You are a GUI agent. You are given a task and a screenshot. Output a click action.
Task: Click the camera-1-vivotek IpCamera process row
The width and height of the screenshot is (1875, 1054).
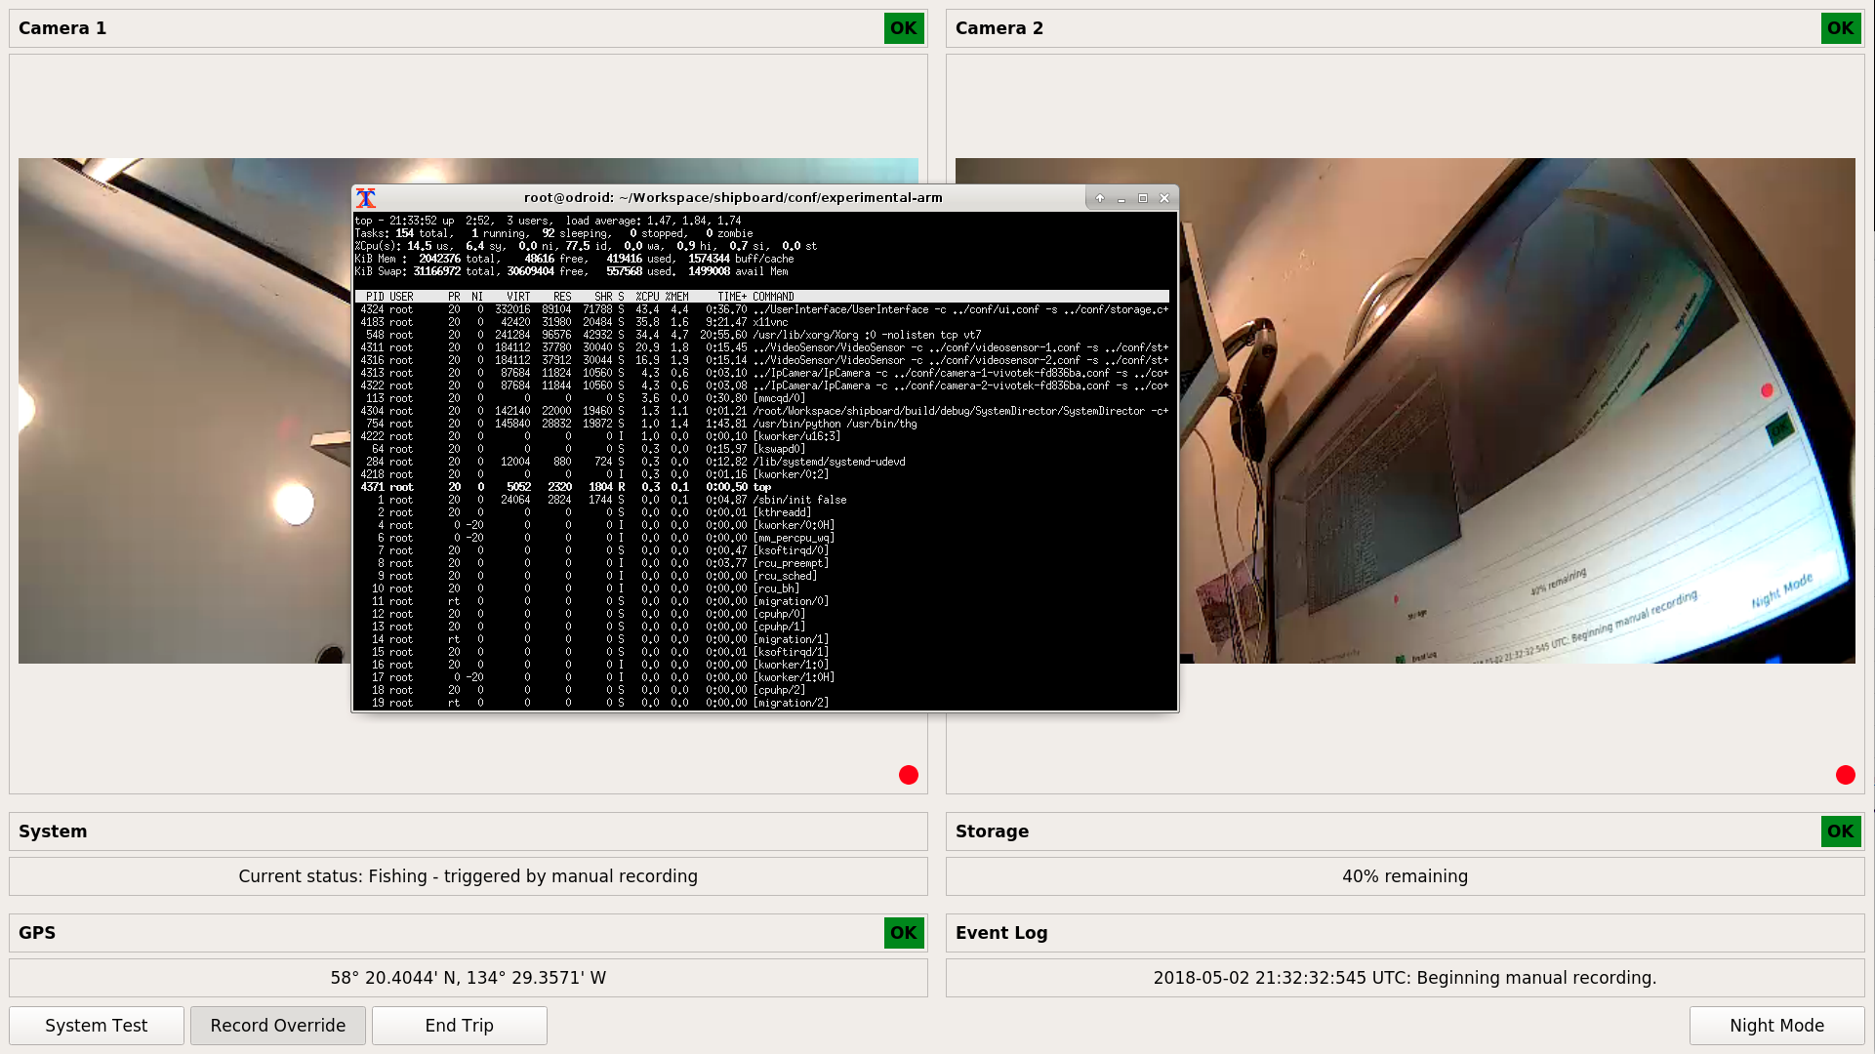pos(762,373)
